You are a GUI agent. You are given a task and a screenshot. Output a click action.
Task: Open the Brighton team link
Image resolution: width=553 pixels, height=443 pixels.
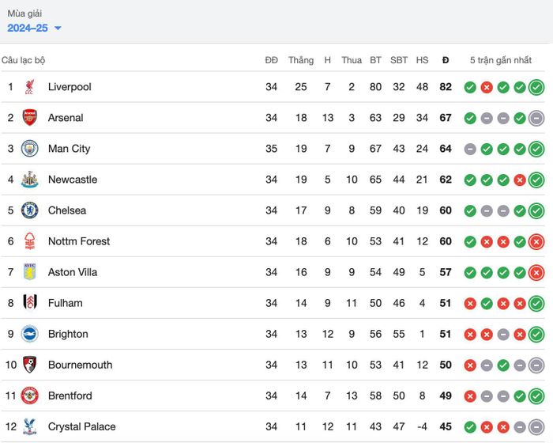pos(68,334)
